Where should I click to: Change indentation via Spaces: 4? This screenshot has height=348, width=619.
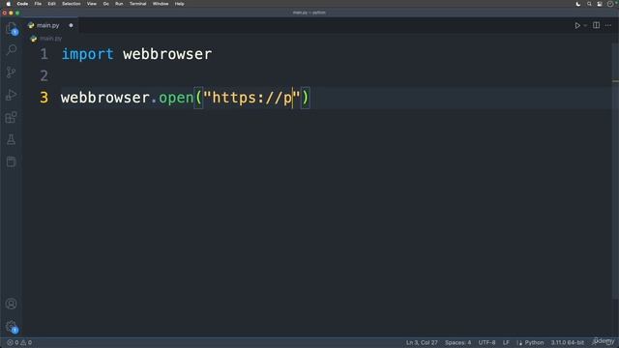click(x=457, y=342)
